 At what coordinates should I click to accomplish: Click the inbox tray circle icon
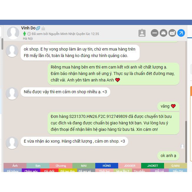pyautogui.click(x=163, y=33)
